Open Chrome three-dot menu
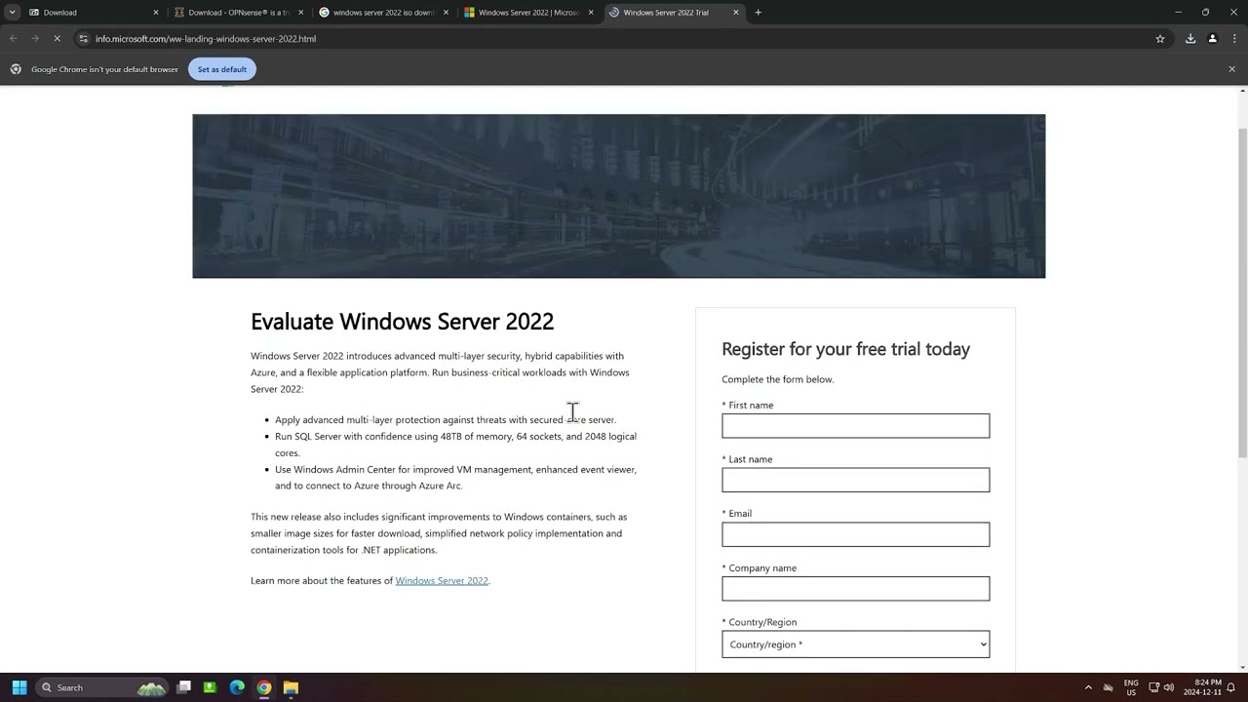The width and height of the screenshot is (1248, 702). point(1233,39)
